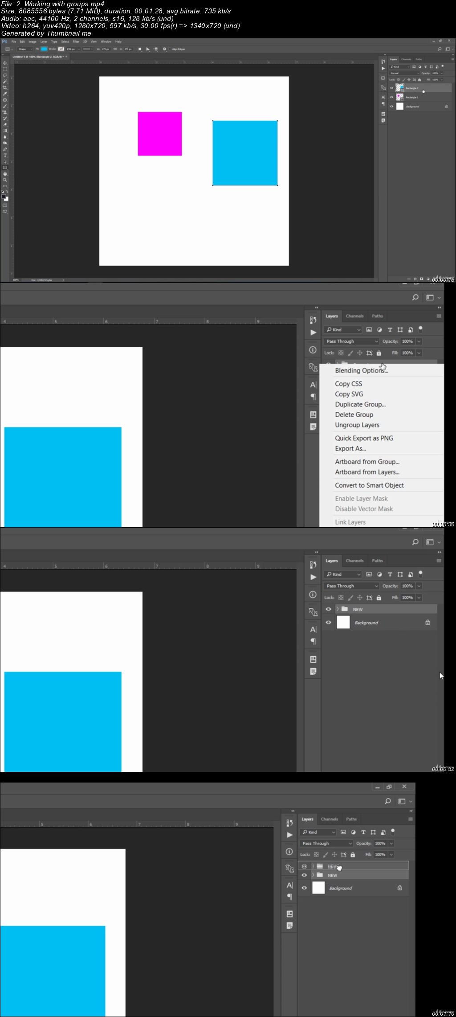This screenshot has width=456, height=1017.
Task: Select the Magic Wand tool
Action: click(x=5, y=81)
